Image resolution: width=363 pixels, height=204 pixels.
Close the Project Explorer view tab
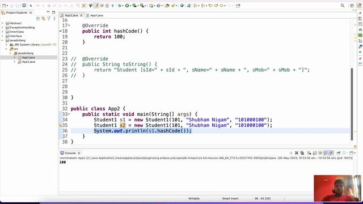coord(31,12)
